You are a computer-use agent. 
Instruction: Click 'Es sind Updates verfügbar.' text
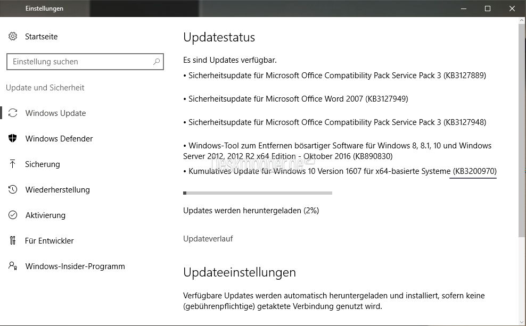coord(230,60)
